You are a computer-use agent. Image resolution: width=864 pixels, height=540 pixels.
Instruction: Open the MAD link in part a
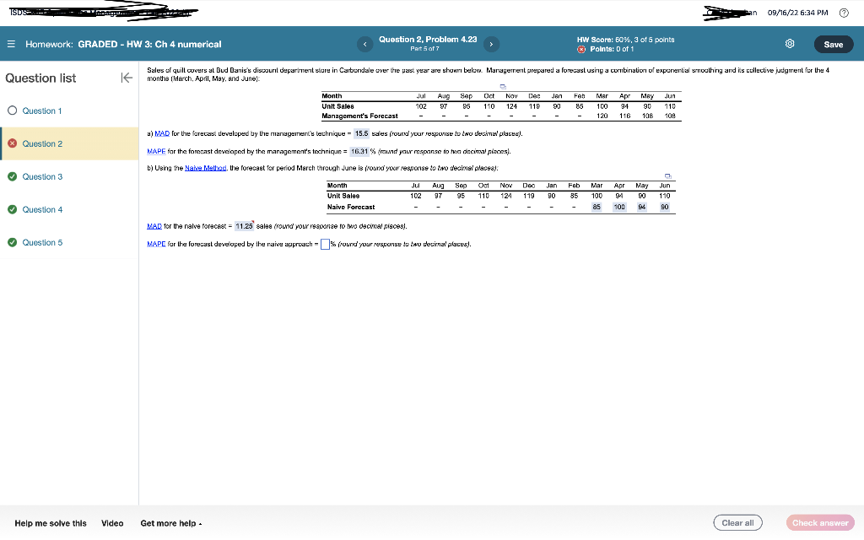162,133
